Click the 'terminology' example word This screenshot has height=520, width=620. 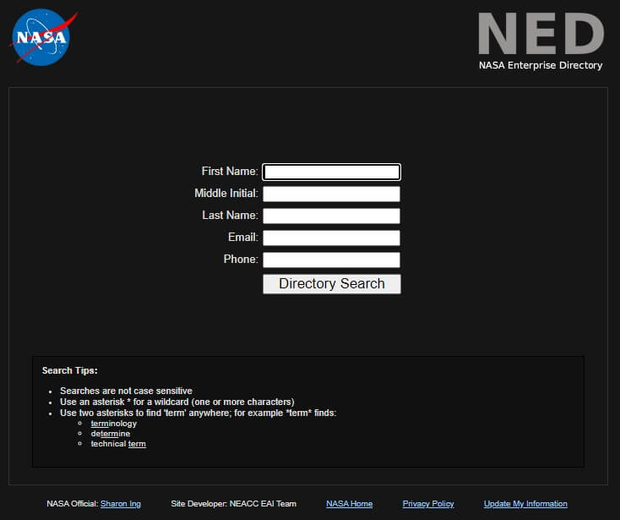click(x=113, y=424)
